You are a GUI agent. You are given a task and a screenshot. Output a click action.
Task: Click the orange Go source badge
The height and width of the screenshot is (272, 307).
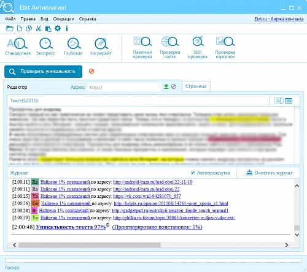35,203
